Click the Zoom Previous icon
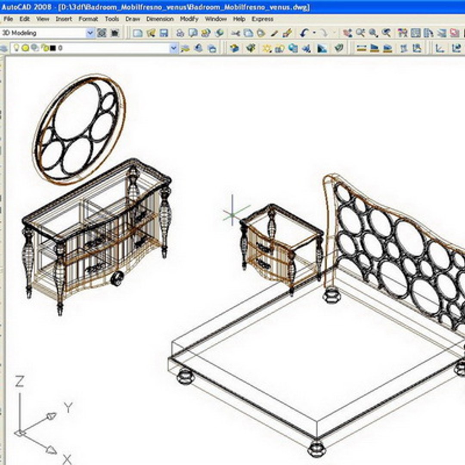The width and height of the screenshot is (465, 465). [386, 33]
